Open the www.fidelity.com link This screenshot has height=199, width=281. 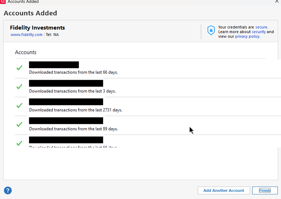point(26,35)
